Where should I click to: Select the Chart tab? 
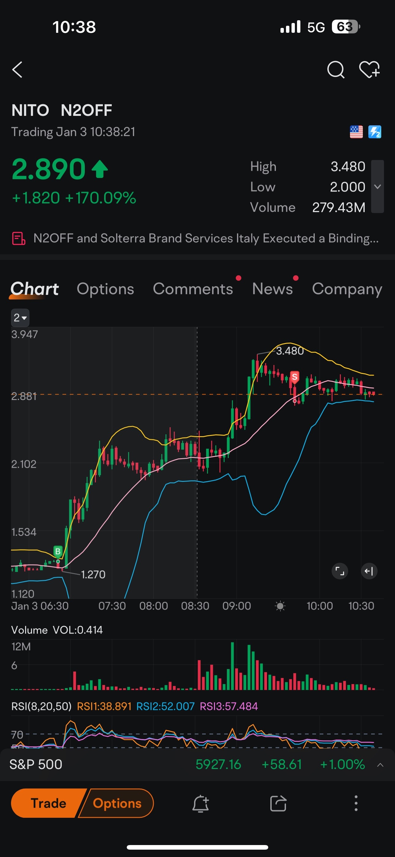pyautogui.click(x=35, y=289)
